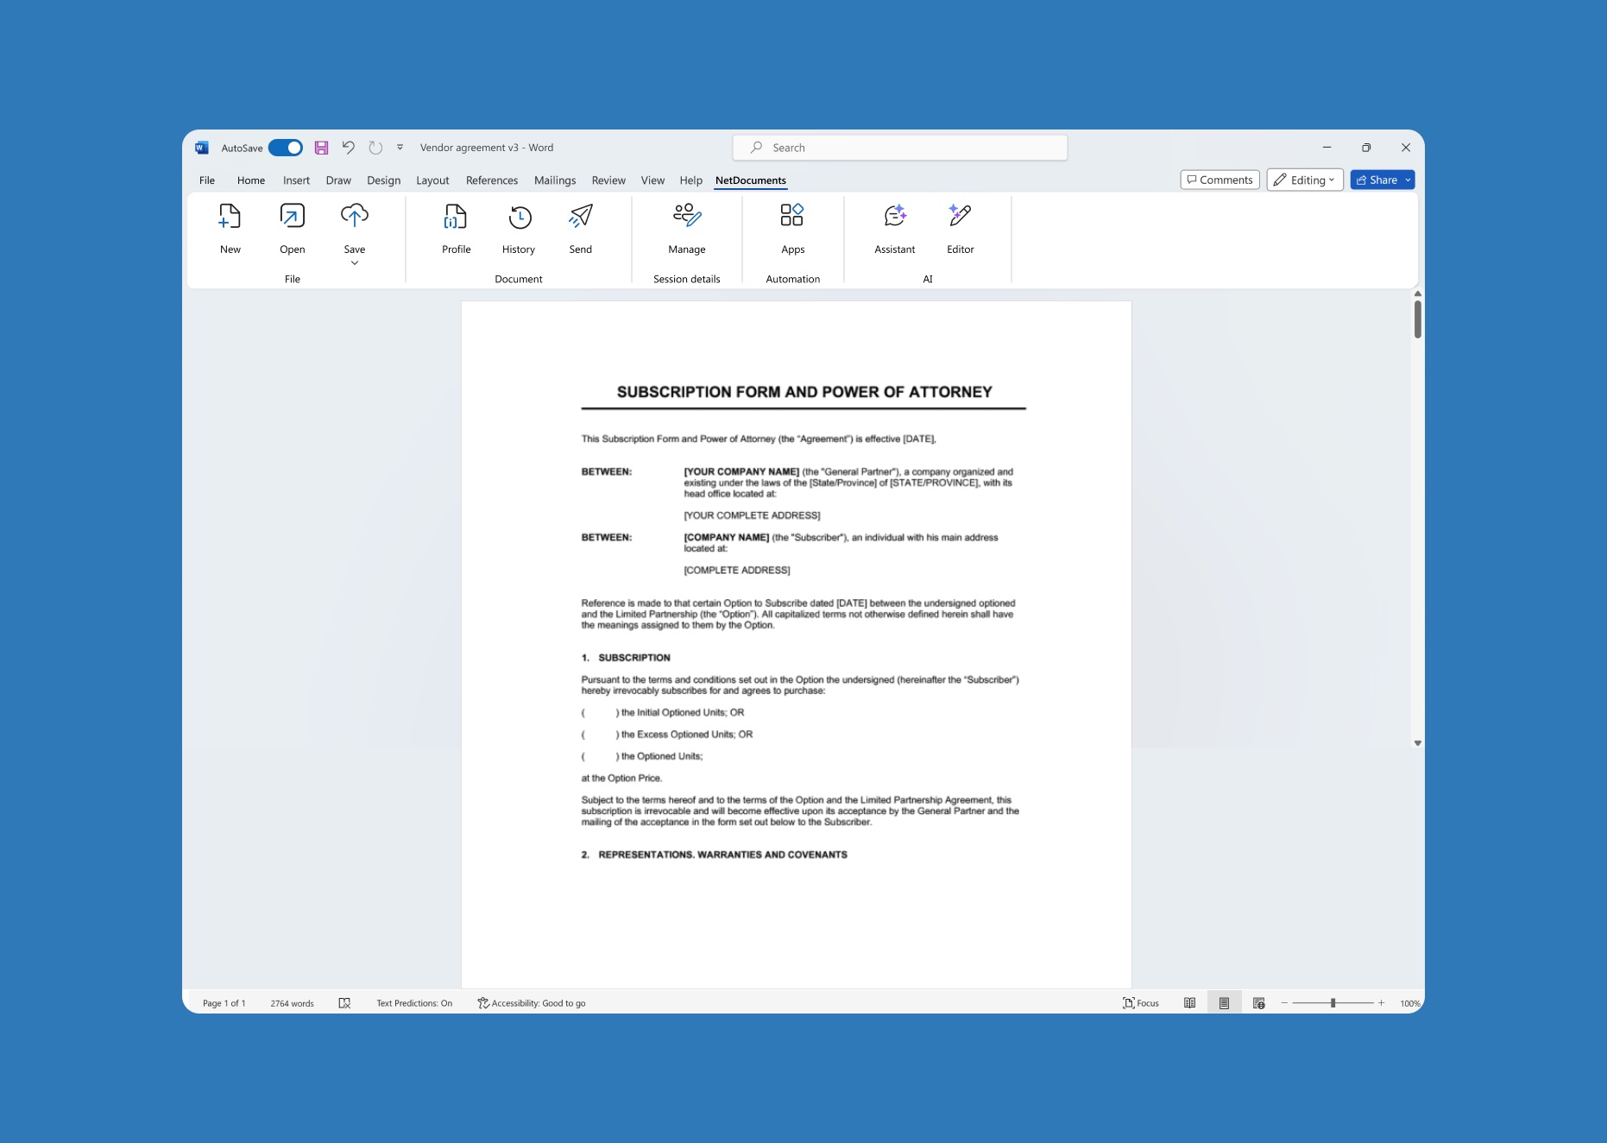Image resolution: width=1607 pixels, height=1143 pixels.
Task: Open the AI Editor tool
Action: pos(960,217)
